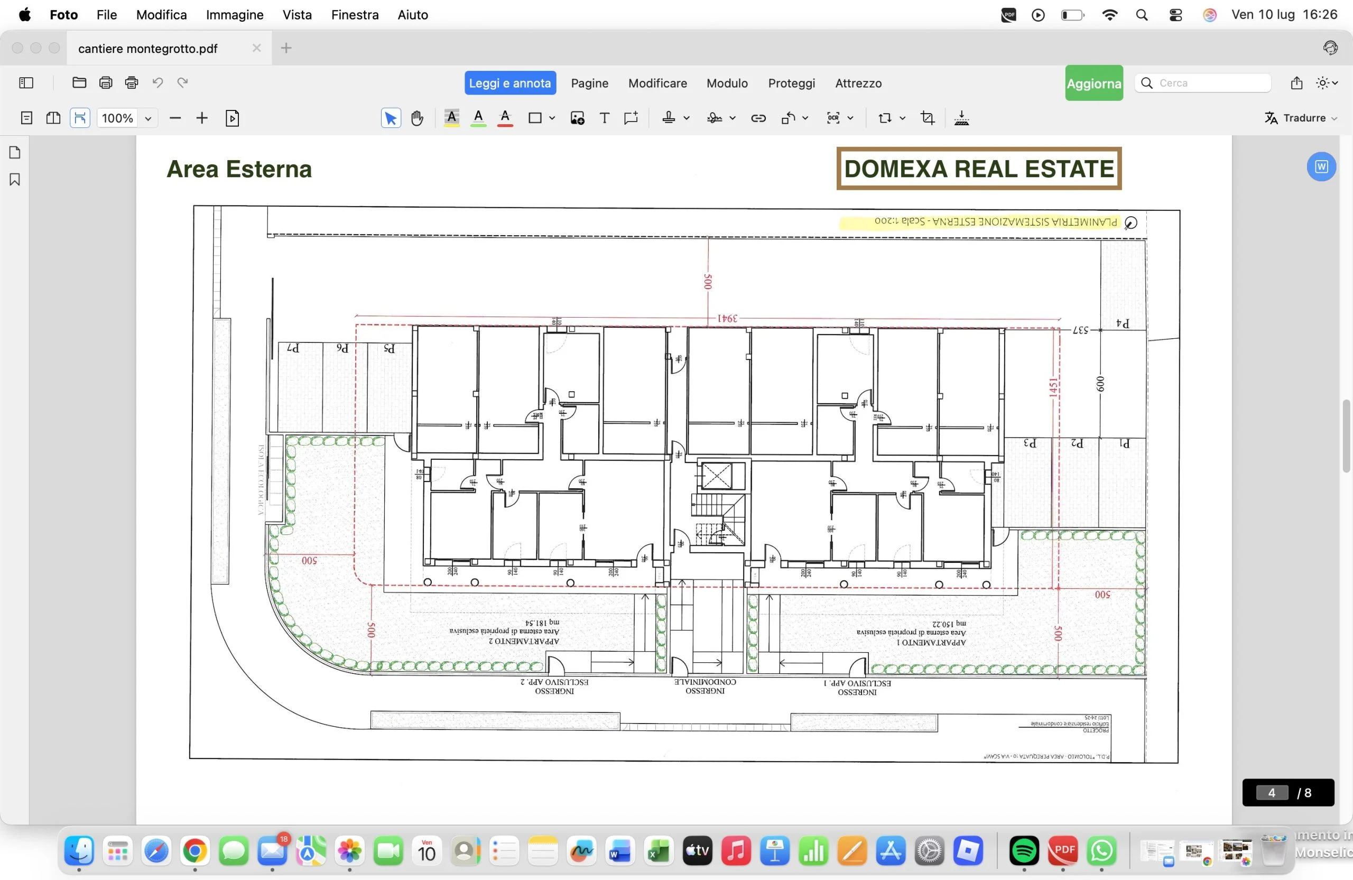The width and height of the screenshot is (1353, 880).
Task: Click the flatten document icon
Action: 962,118
